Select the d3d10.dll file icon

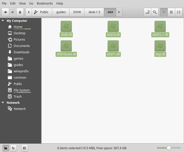click(x=113, y=26)
